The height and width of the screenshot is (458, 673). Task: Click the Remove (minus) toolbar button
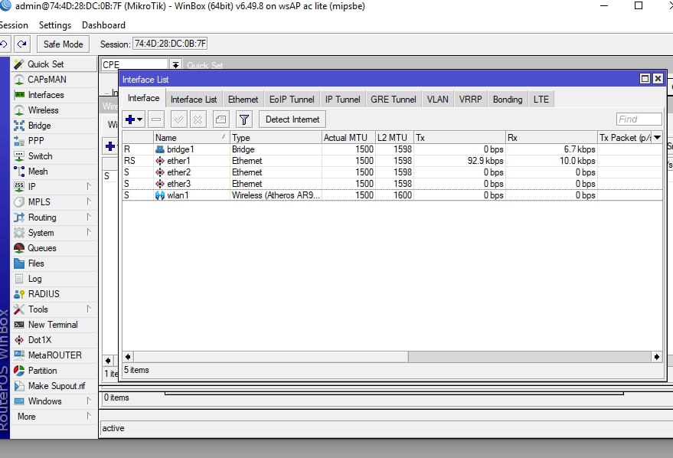pyautogui.click(x=156, y=119)
